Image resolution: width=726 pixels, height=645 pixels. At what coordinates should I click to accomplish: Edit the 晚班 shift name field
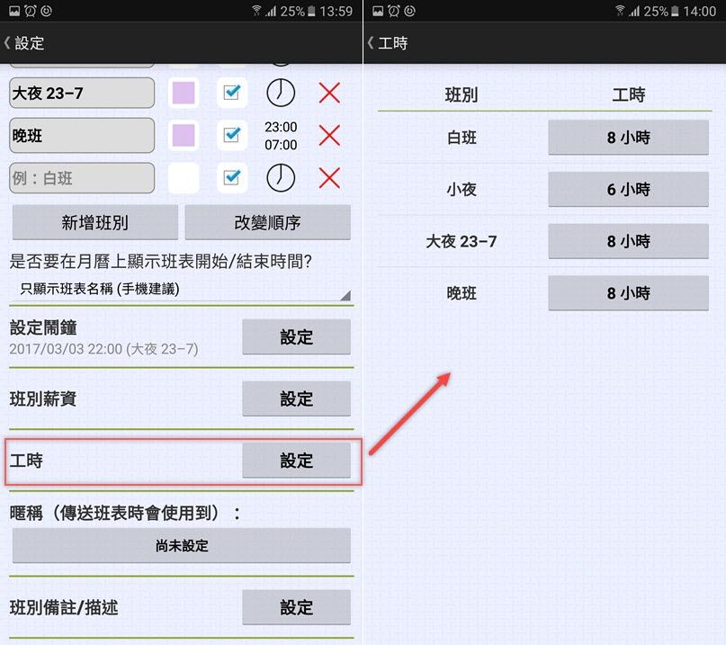[x=82, y=135]
